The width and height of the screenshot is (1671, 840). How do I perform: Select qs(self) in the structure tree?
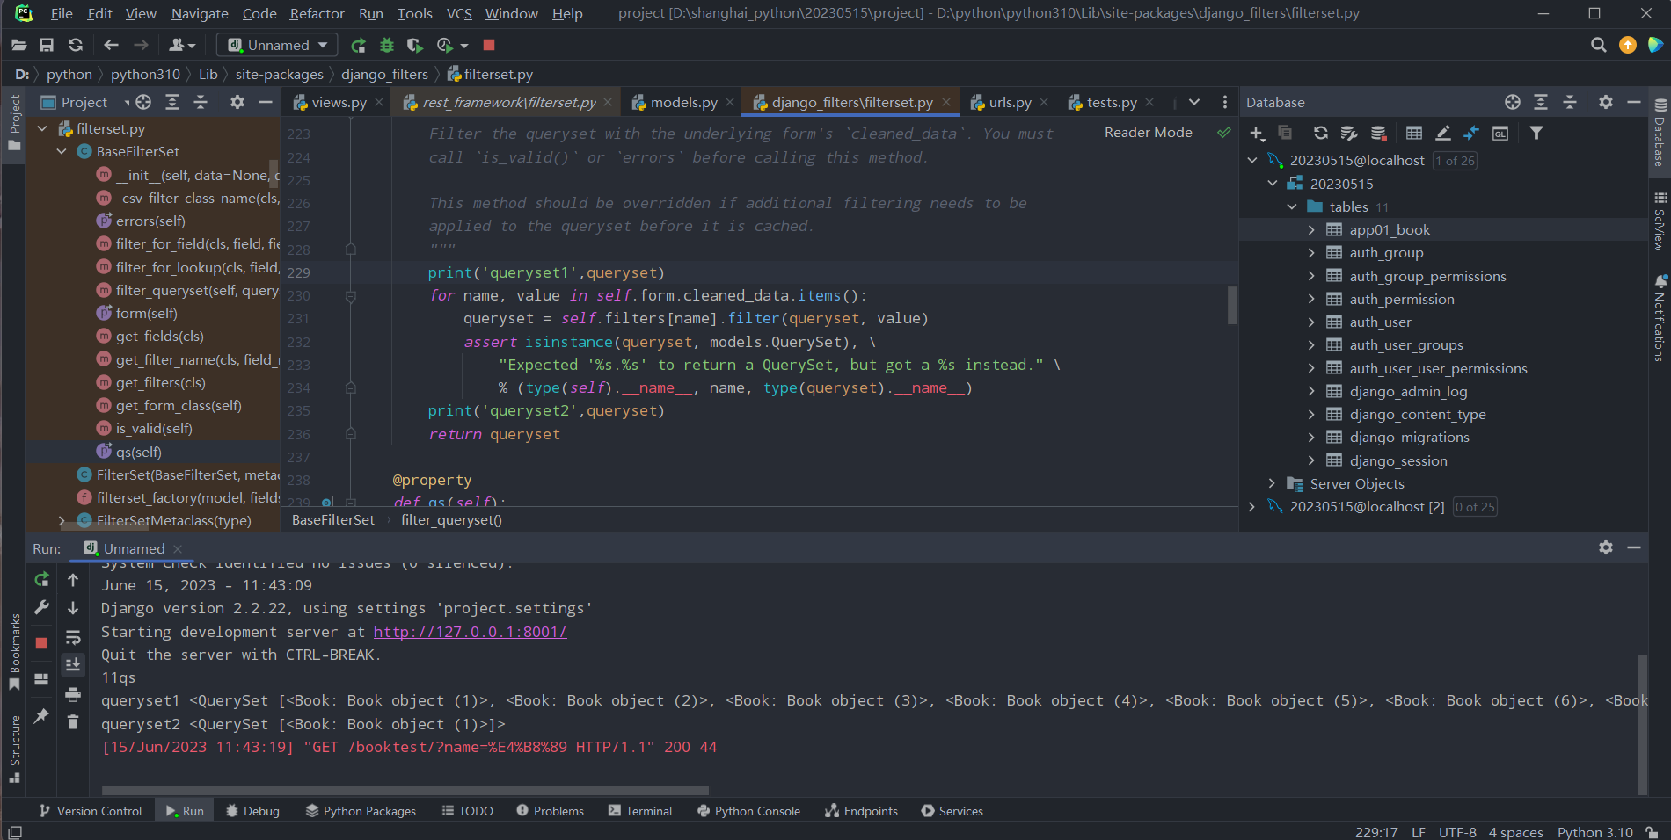tap(139, 452)
